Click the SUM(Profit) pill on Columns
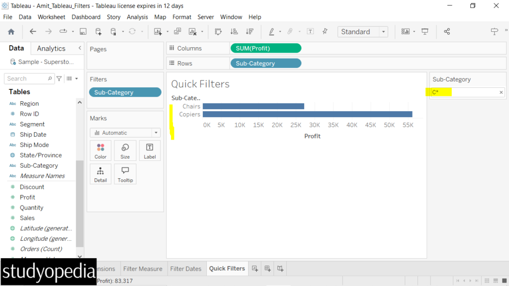 click(266, 48)
